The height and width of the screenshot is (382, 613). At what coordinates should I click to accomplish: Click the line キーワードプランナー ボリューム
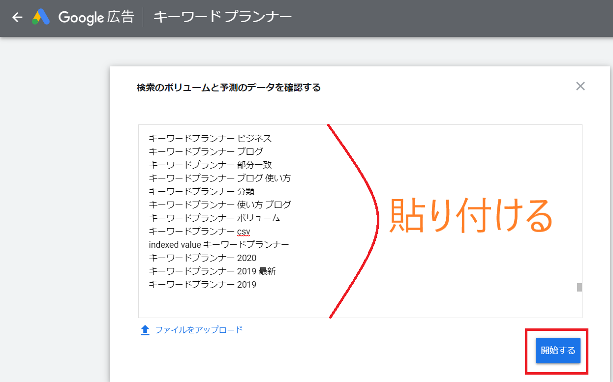coord(215,218)
